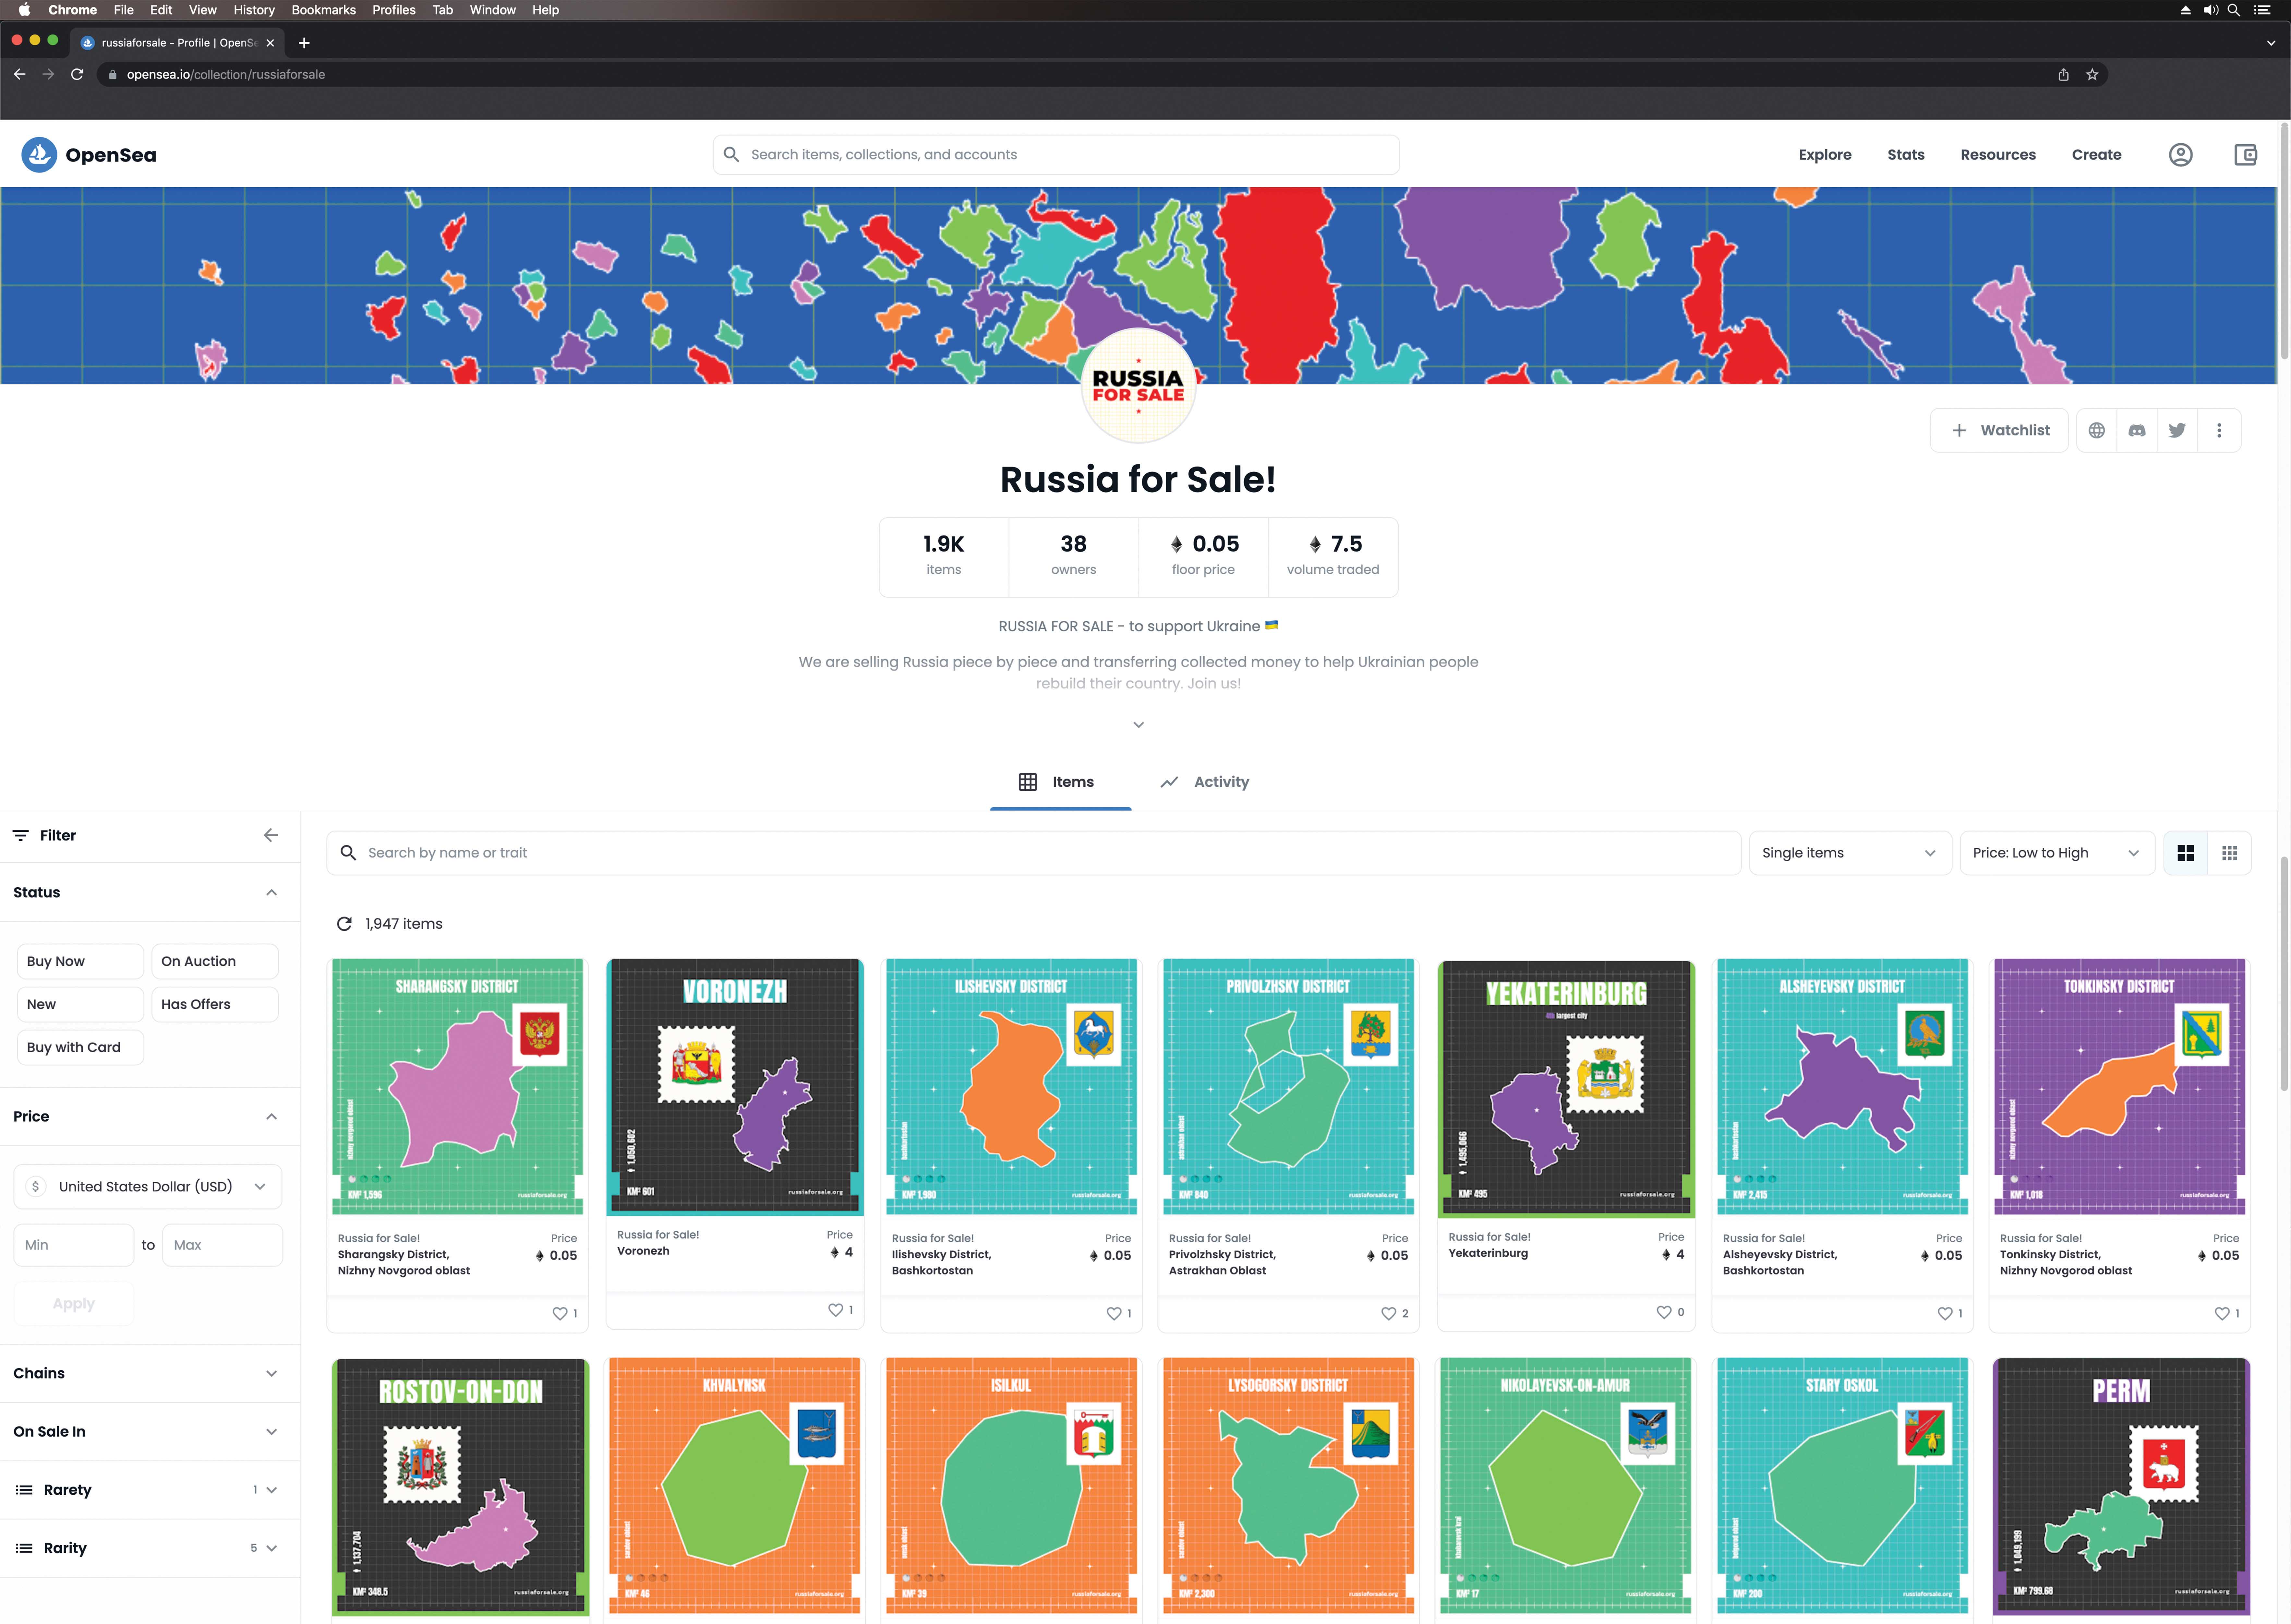Screen dimensions: 2291x1624
Task: Switch to the small grid view
Action: [2229, 853]
